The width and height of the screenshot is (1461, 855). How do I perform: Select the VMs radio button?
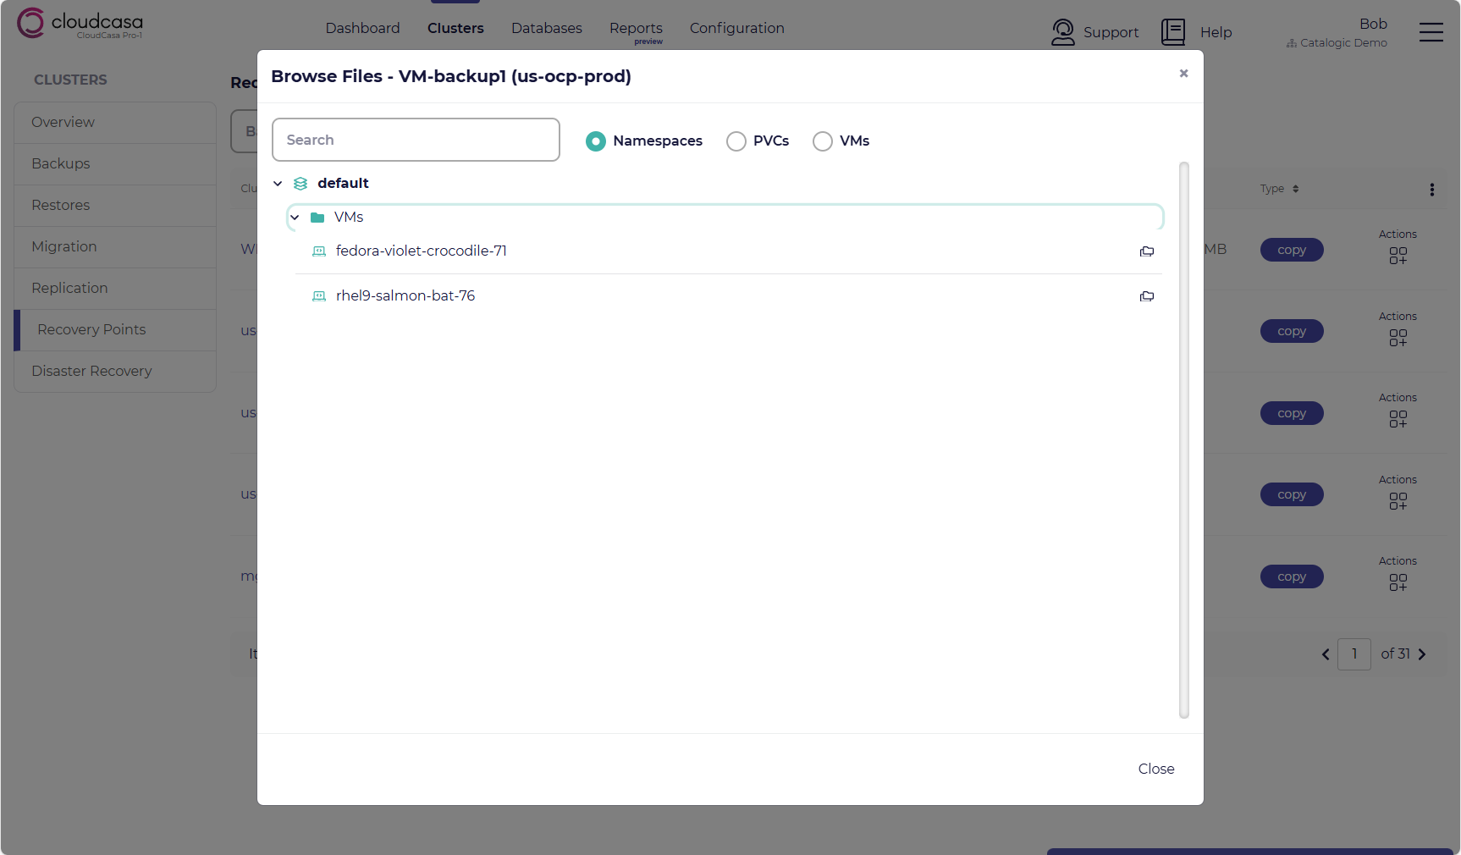(x=823, y=141)
